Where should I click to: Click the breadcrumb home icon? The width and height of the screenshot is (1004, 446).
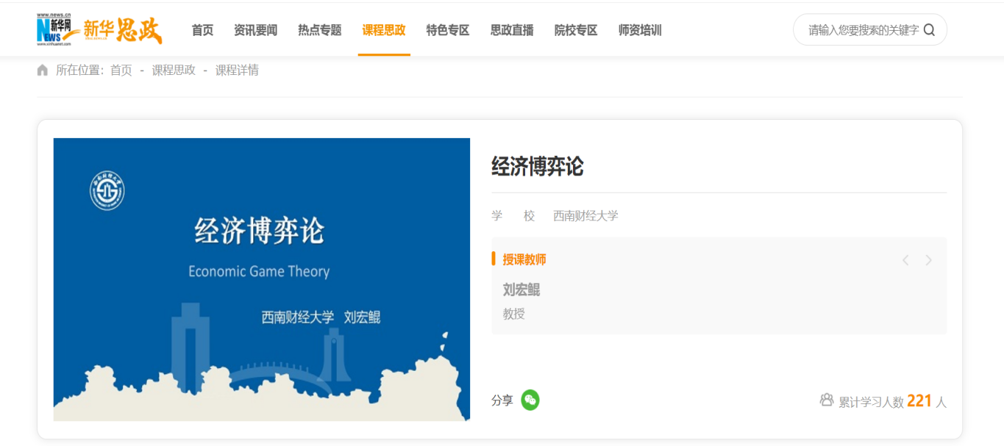(x=43, y=71)
